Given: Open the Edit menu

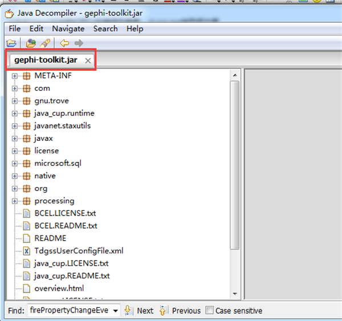Looking at the screenshot, I should tap(36, 29).
